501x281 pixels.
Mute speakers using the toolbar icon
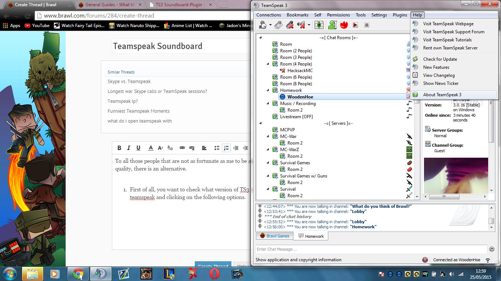(301, 25)
